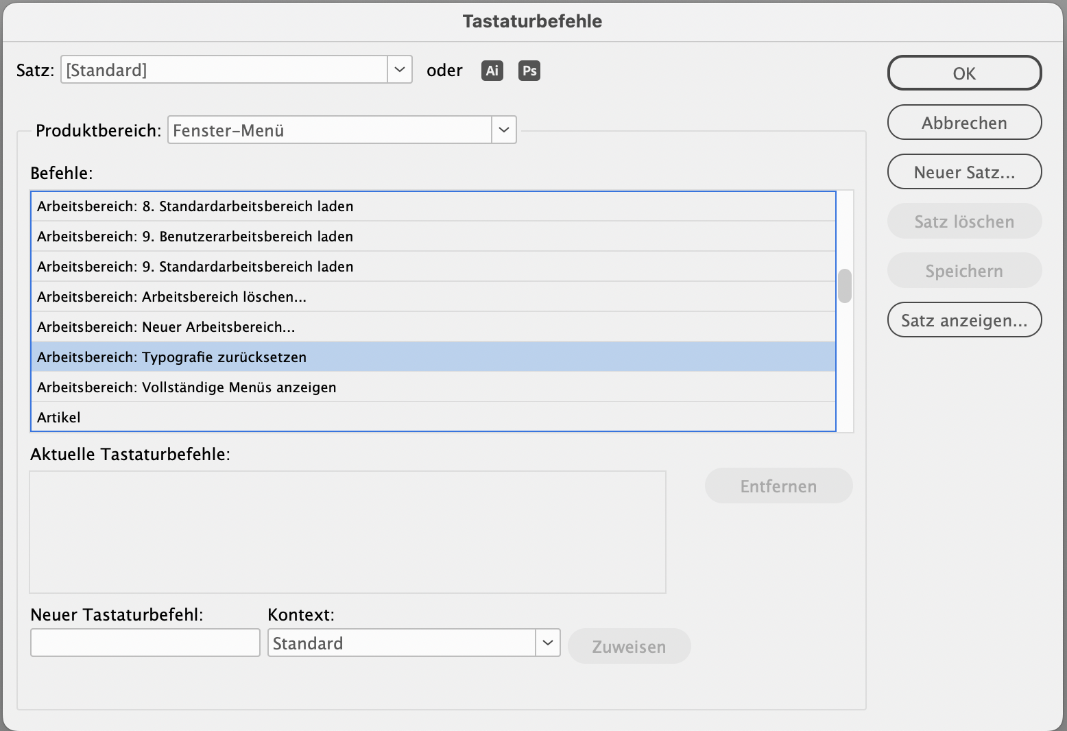Select the Artikel command in list
Image resolution: width=1067 pixels, height=731 pixels.
(59, 418)
